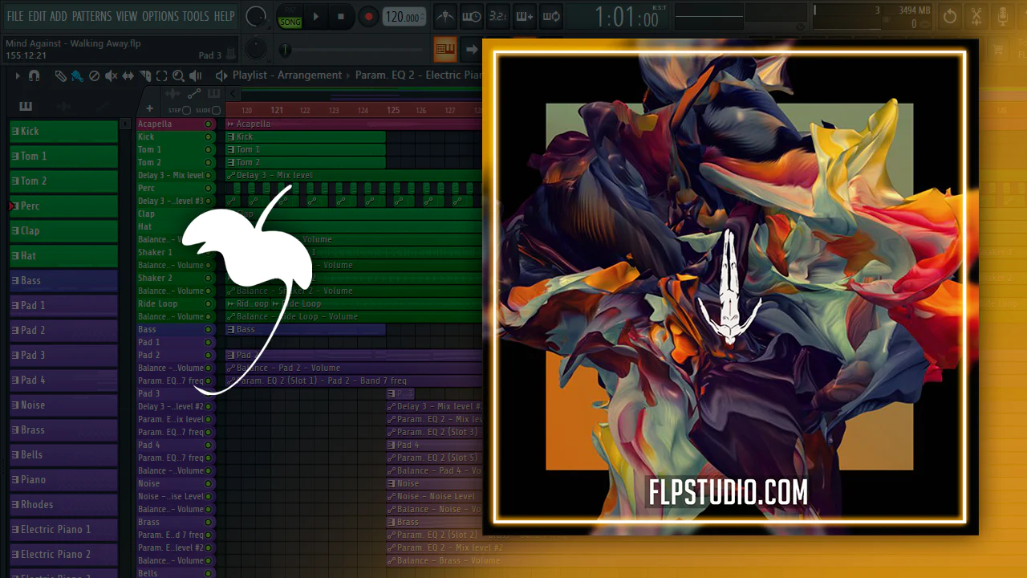Open the ADD menu
1027x578 pixels.
[59, 16]
